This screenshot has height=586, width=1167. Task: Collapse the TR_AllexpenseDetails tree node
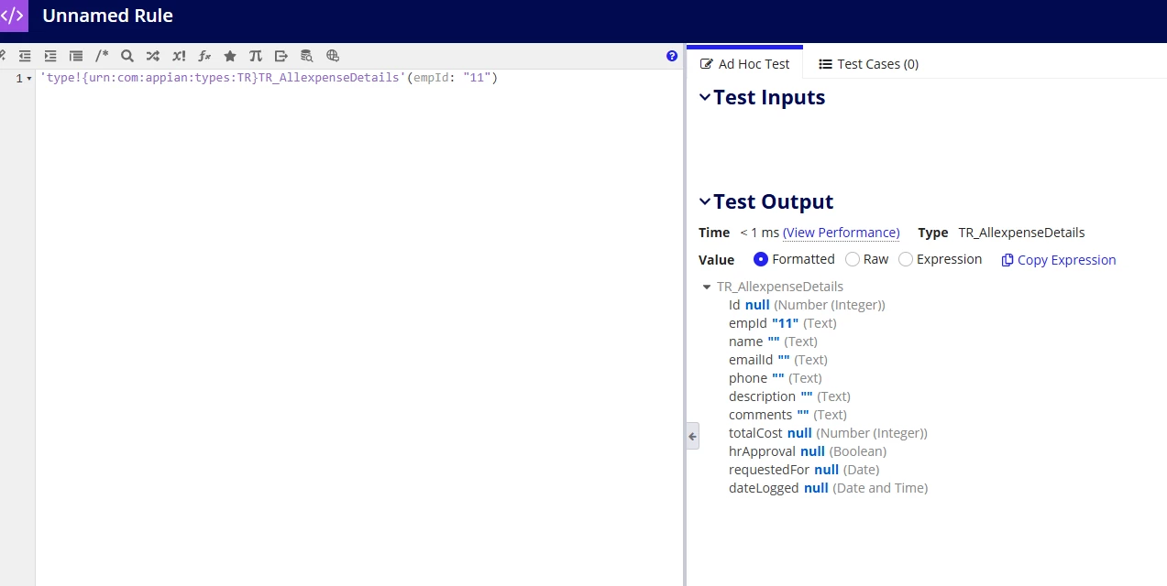707,288
